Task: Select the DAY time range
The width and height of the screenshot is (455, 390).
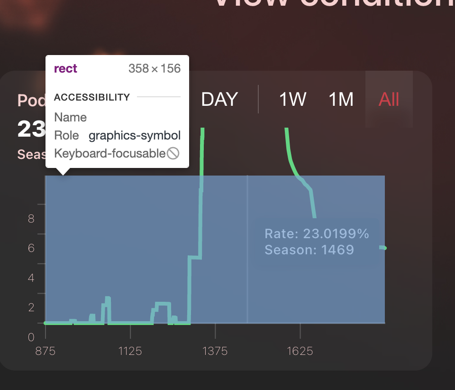Action: (219, 100)
